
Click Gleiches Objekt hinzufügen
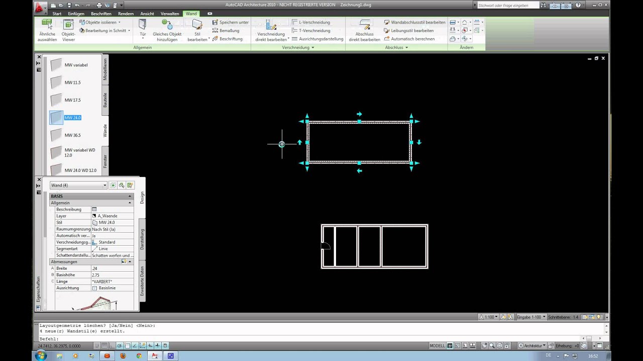167,30
